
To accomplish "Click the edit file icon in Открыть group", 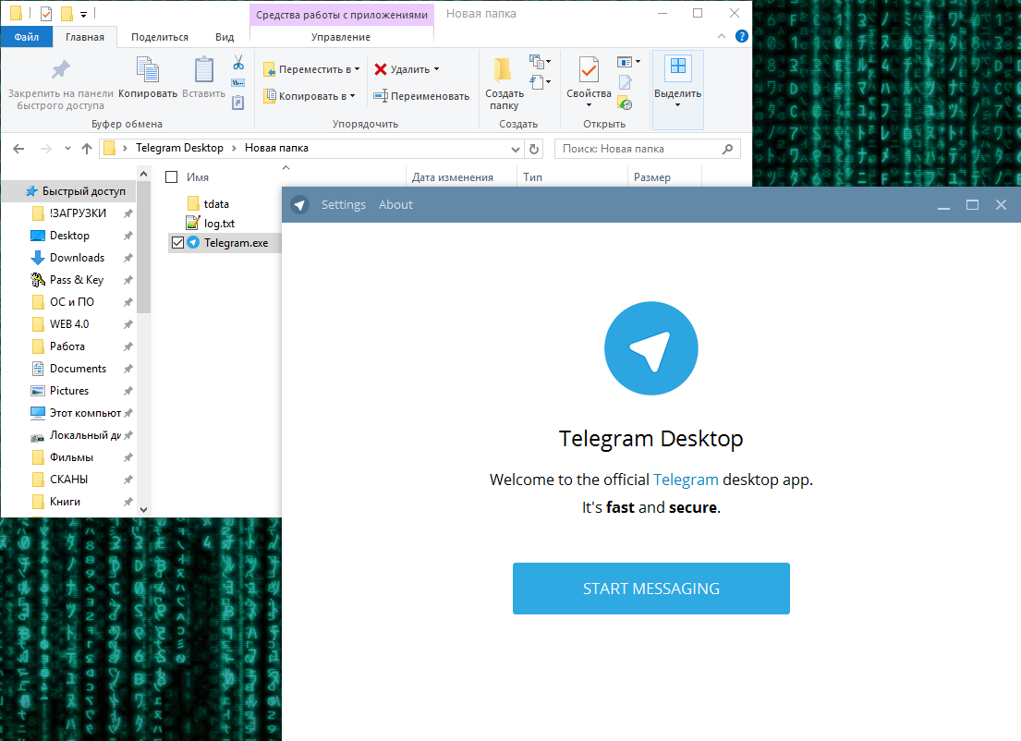I will click(x=626, y=82).
